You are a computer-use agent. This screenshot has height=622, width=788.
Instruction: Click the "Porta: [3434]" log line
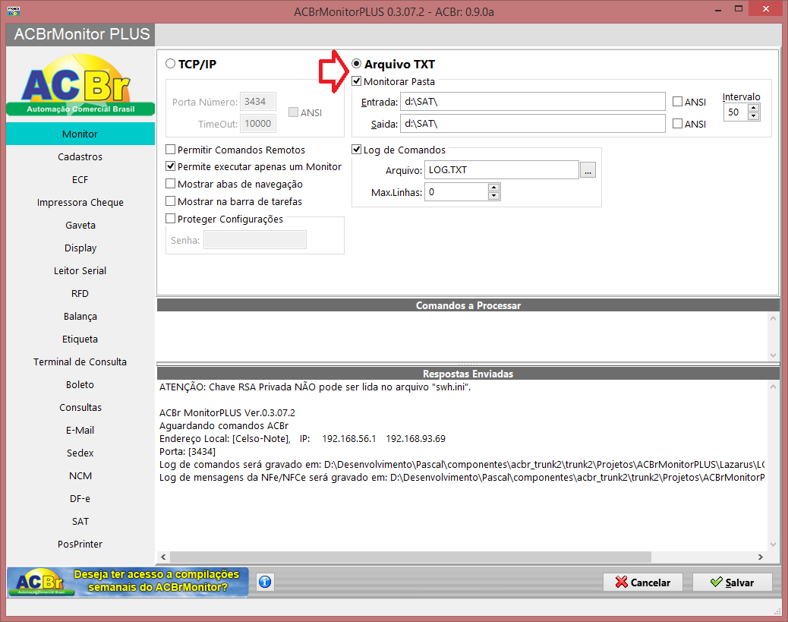188,452
